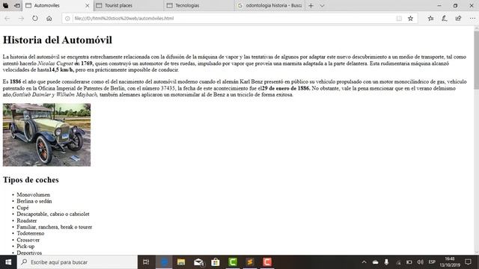
Task: Click the italic name Nicolas Cugnot
Action: point(55,64)
